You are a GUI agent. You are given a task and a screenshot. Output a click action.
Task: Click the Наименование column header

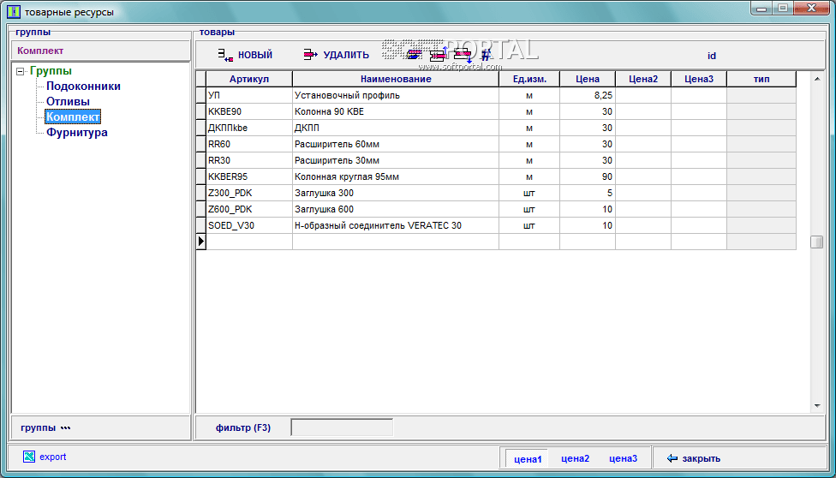(x=396, y=79)
